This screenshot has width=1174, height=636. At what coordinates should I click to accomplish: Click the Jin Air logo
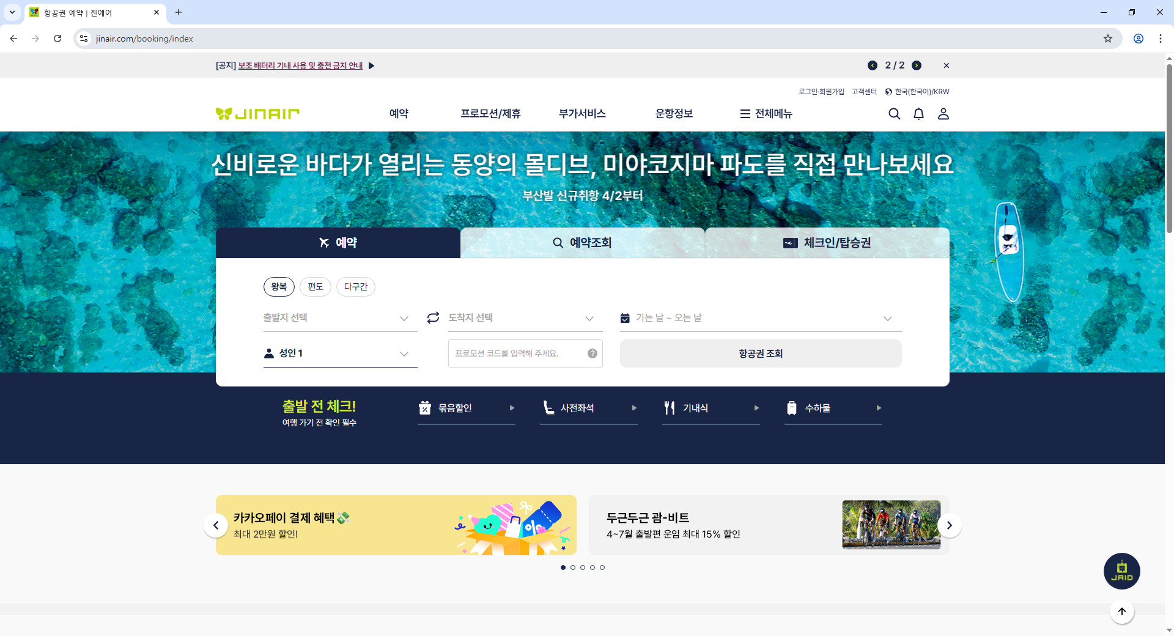(x=257, y=114)
